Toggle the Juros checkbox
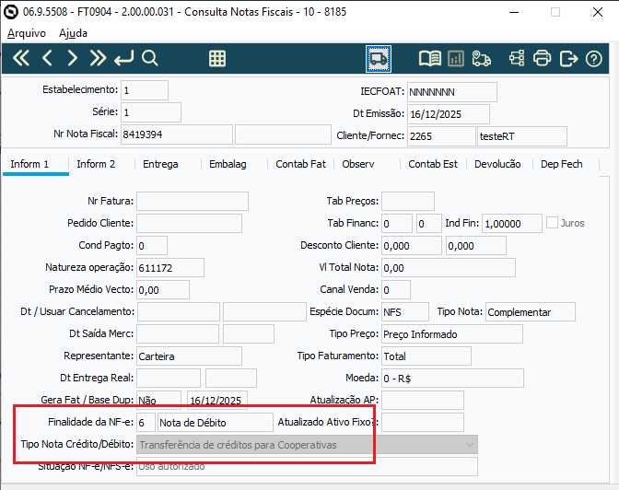Screen dimensions: 619x490 point(552,223)
